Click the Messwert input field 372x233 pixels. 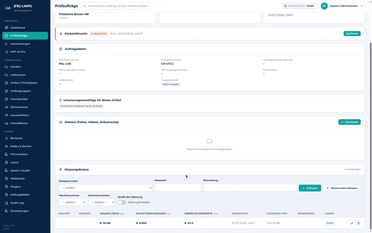(x=178, y=188)
